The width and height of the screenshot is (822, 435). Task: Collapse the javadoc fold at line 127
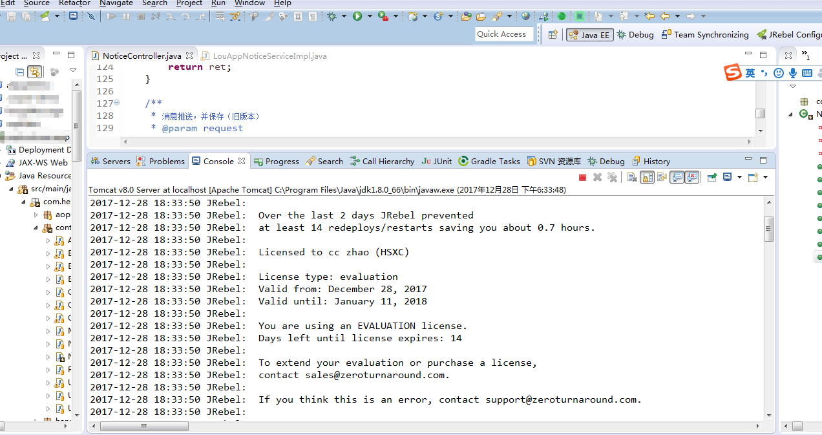[x=117, y=103]
